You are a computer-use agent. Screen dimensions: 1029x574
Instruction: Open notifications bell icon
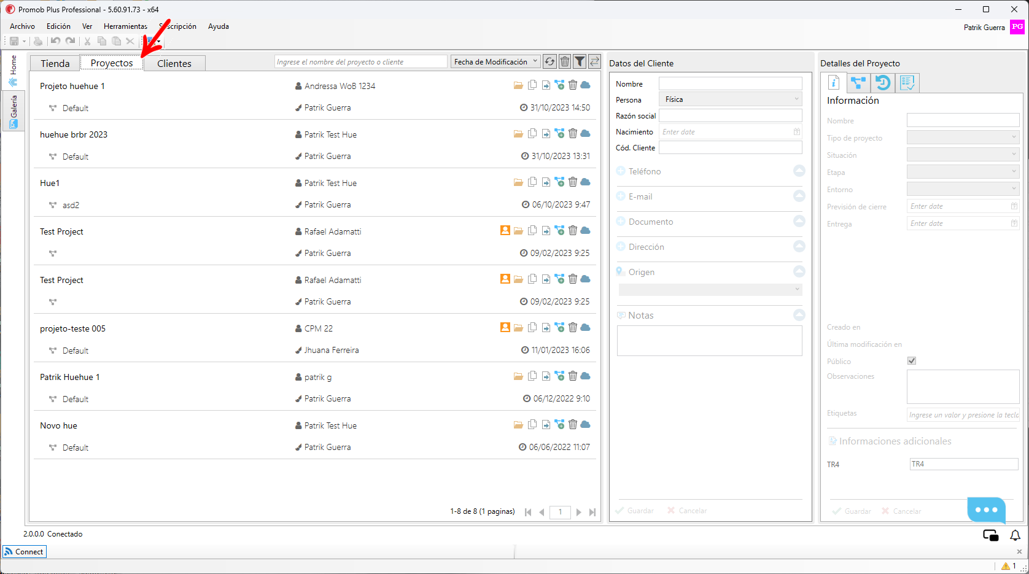click(x=1015, y=535)
